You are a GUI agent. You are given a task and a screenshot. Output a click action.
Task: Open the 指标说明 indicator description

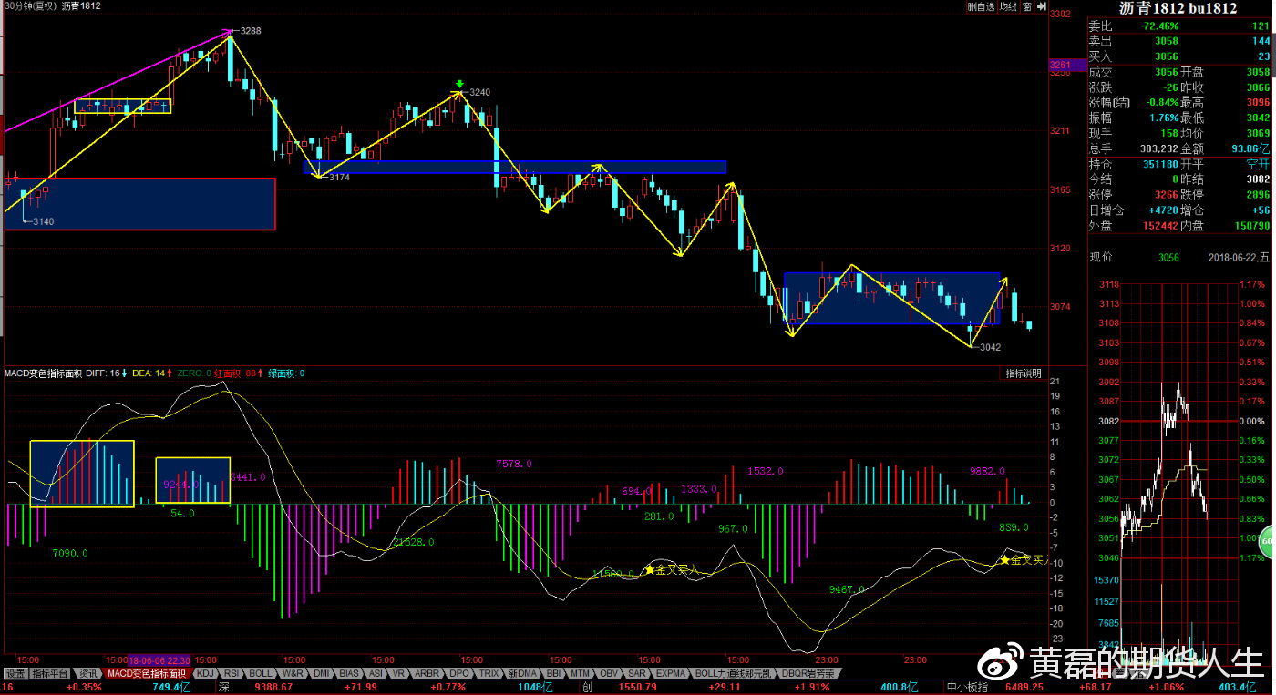coord(1023,373)
